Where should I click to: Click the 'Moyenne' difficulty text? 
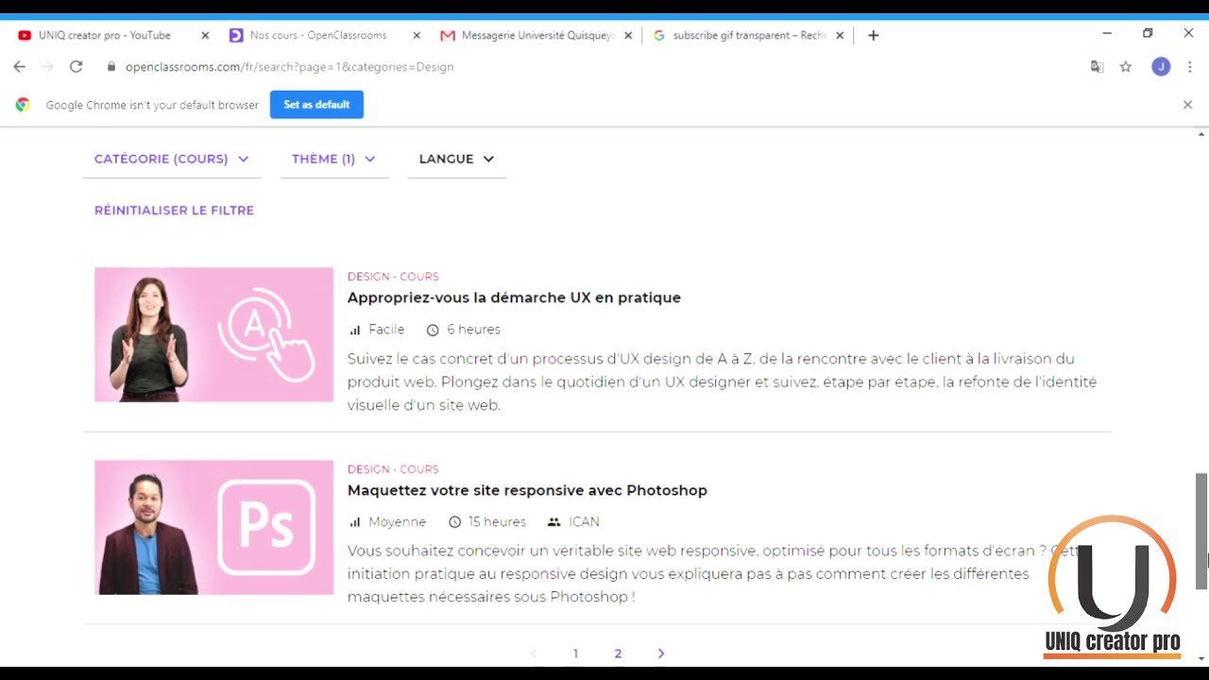[x=397, y=522]
